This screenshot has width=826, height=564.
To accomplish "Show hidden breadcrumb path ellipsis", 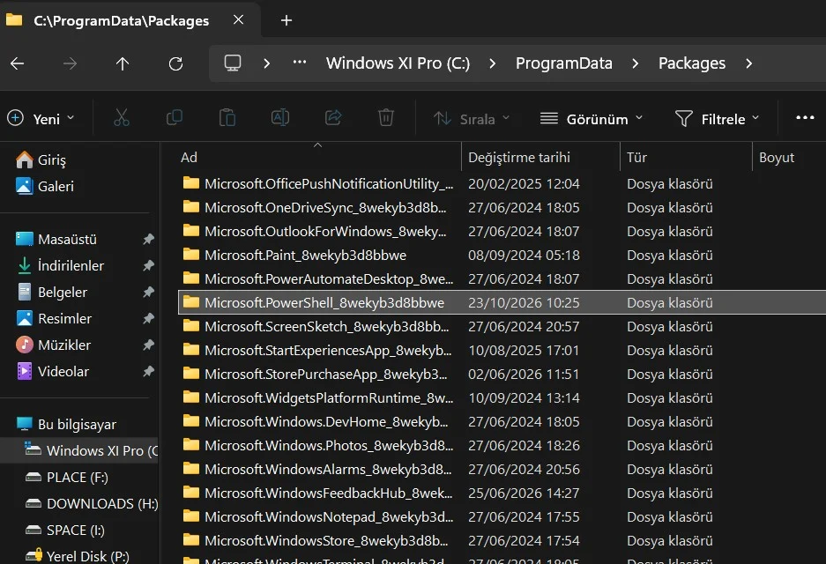I will tap(299, 63).
